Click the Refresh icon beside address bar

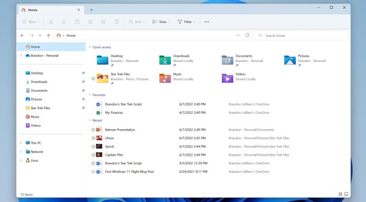pyautogui.click(x=248, y=35)
